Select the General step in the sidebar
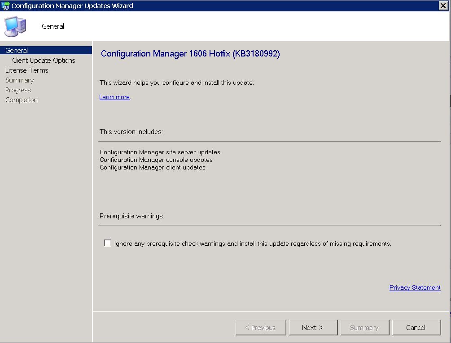This screenshot has width=451, height=343. 46,50
